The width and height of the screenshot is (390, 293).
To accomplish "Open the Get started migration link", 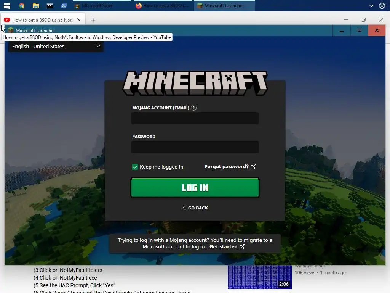I will 223,247.
